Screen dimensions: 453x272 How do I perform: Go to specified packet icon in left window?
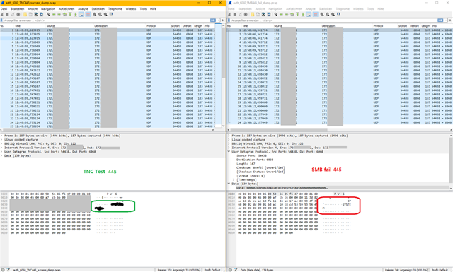[x=64, y=14]
